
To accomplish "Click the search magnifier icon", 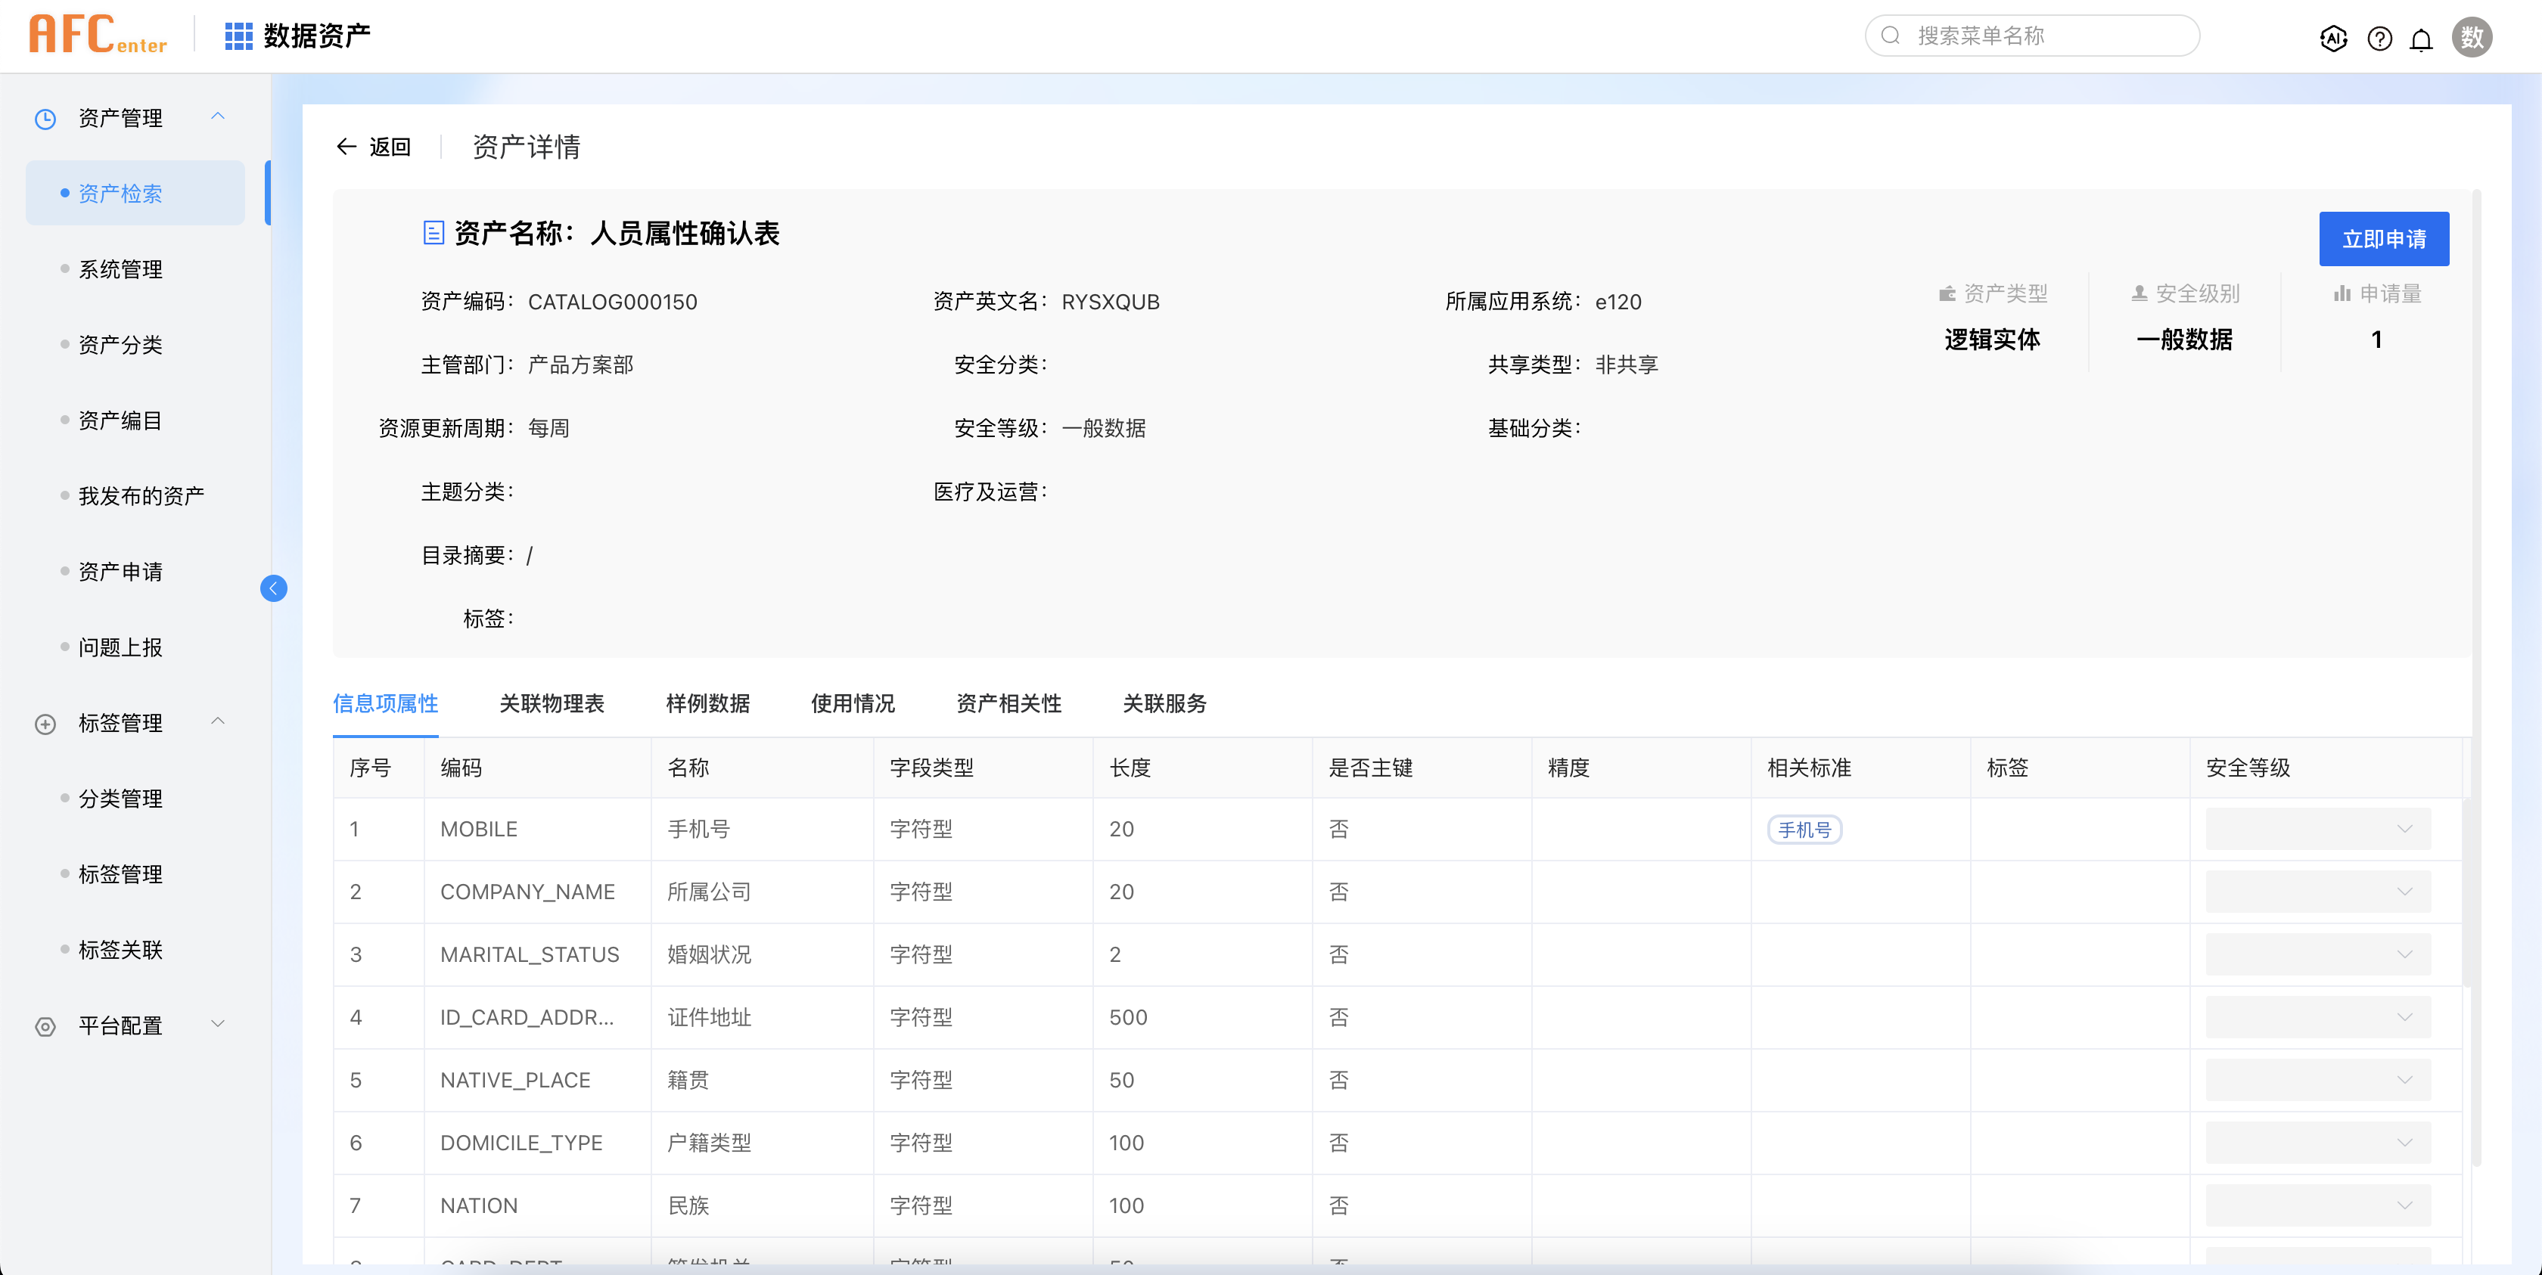I will [x=1891, y=36].
